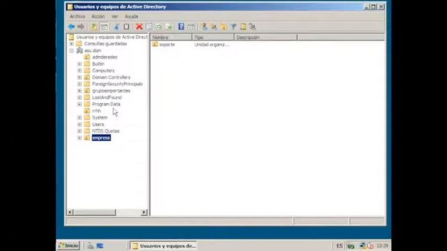Click the Add to group toolbar icon
Viewport: 447px width, 251px height.
point(253,26)
